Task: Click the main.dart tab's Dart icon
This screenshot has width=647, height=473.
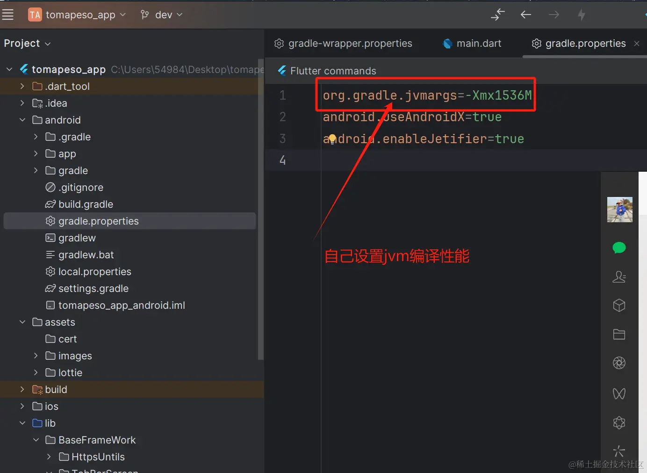Action: coord(447,44)
